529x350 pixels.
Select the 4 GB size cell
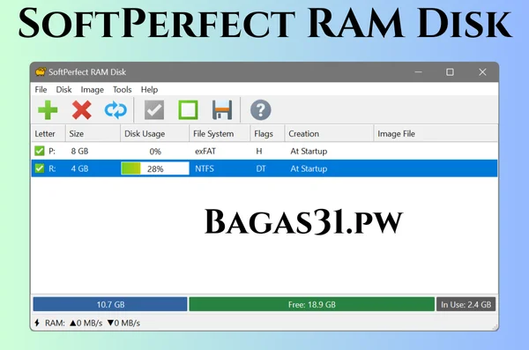click(x=79, y=168)
